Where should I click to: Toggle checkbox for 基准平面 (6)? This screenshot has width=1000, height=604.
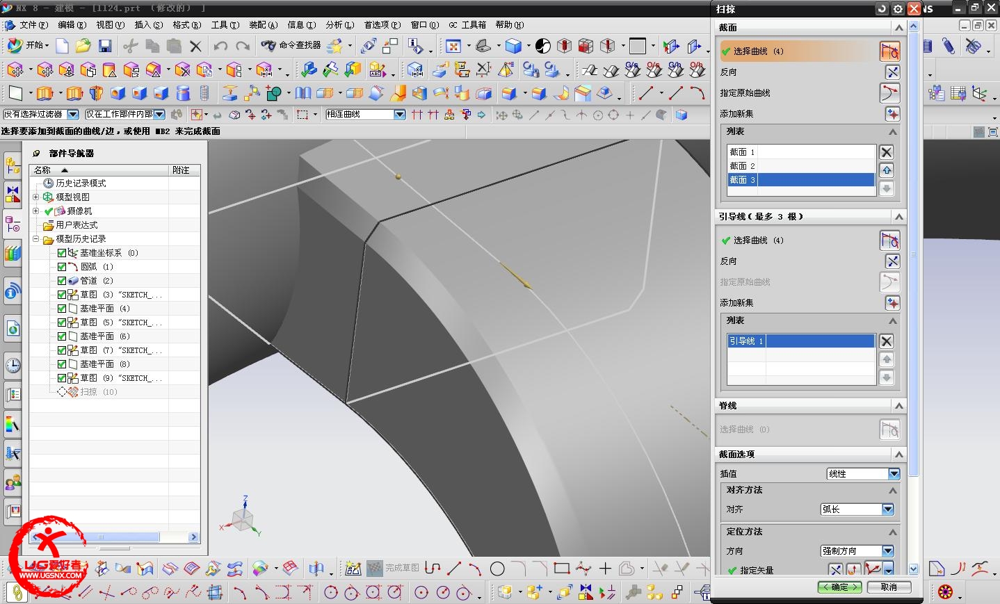point(62,336)
